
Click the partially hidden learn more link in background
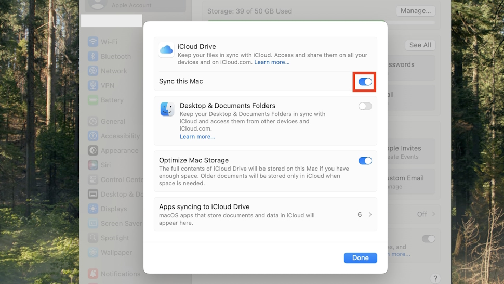click(399, 254)
